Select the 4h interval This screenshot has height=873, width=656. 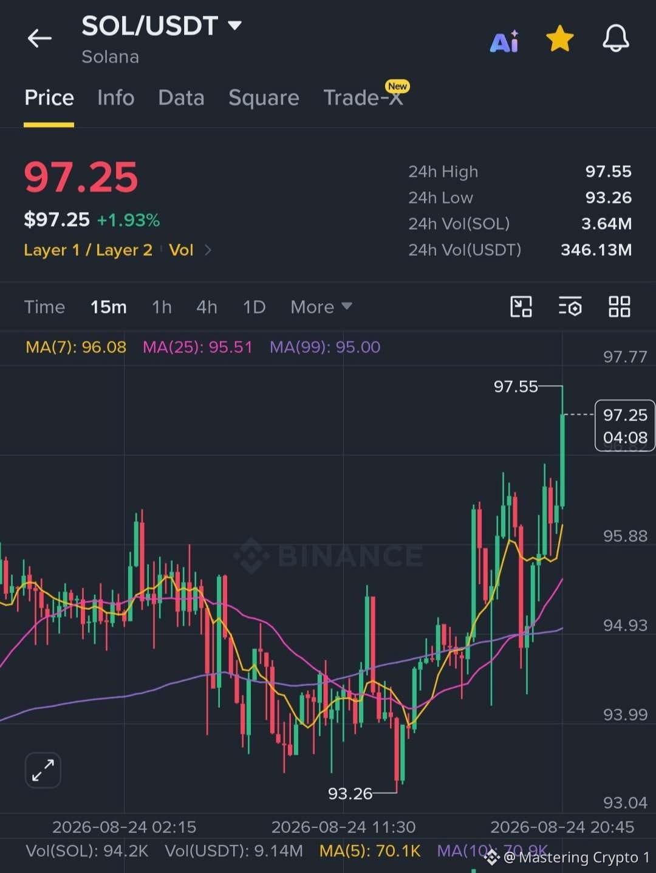point(207,307)
